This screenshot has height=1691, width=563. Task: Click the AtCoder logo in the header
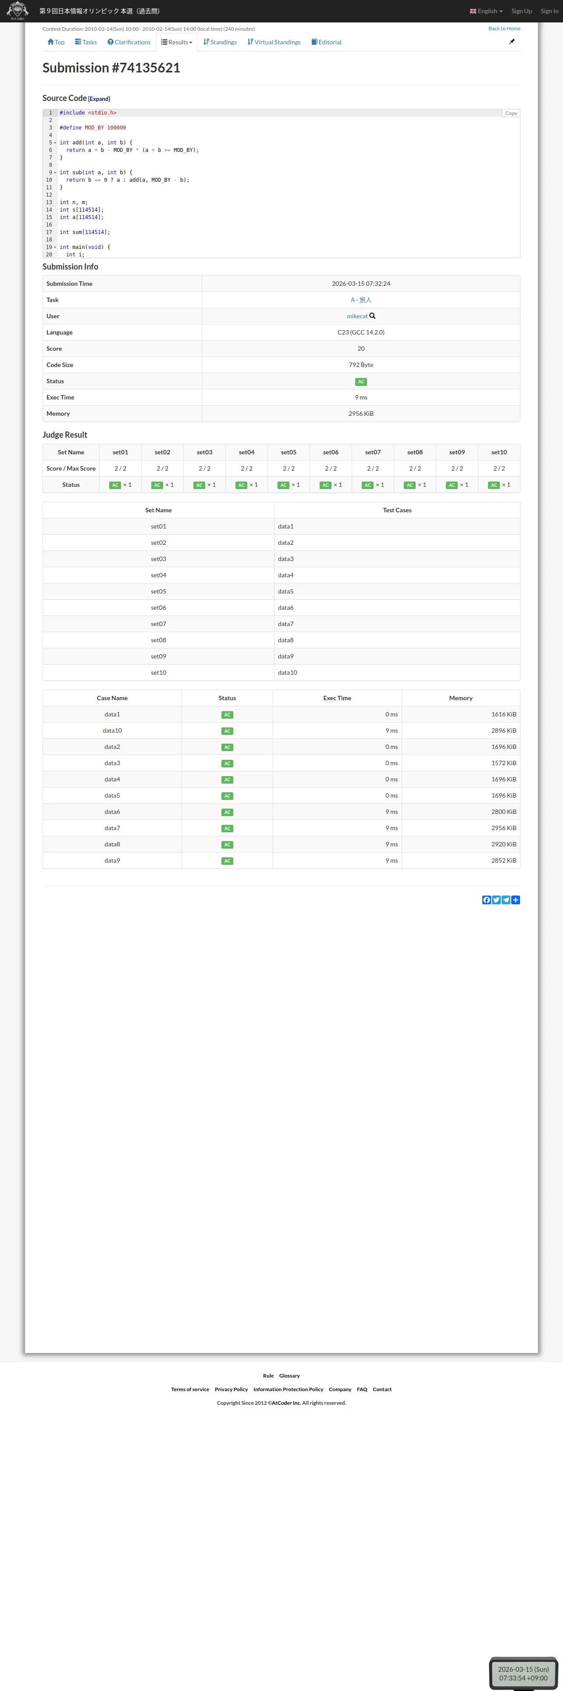[x=17, y=11]
